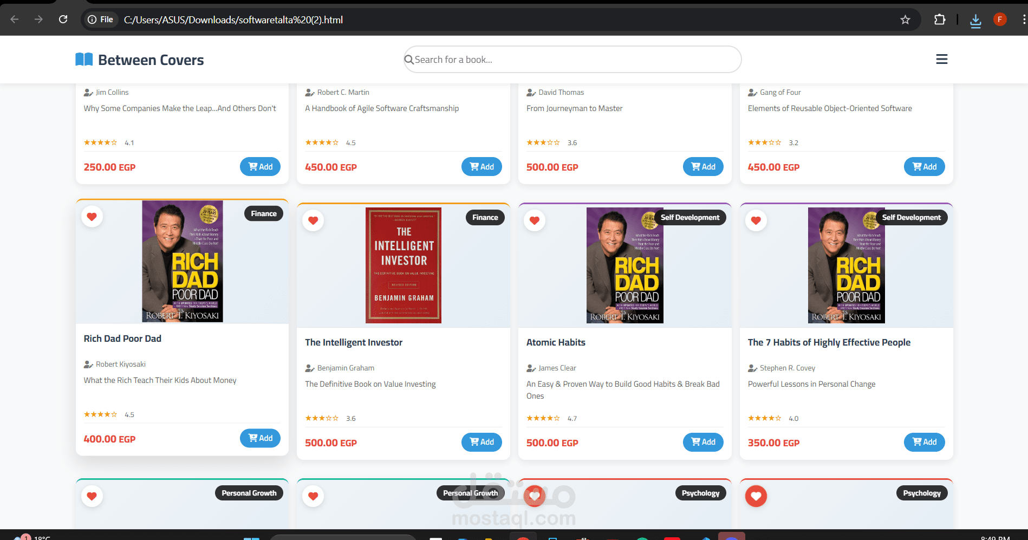The image size is (1028, 540).
Task: Add the Gang of Four book to cart
Action: [925, 167]
